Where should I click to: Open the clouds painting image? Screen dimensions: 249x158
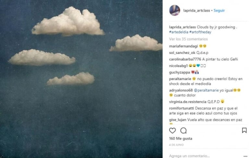click(x=81, y=79)
